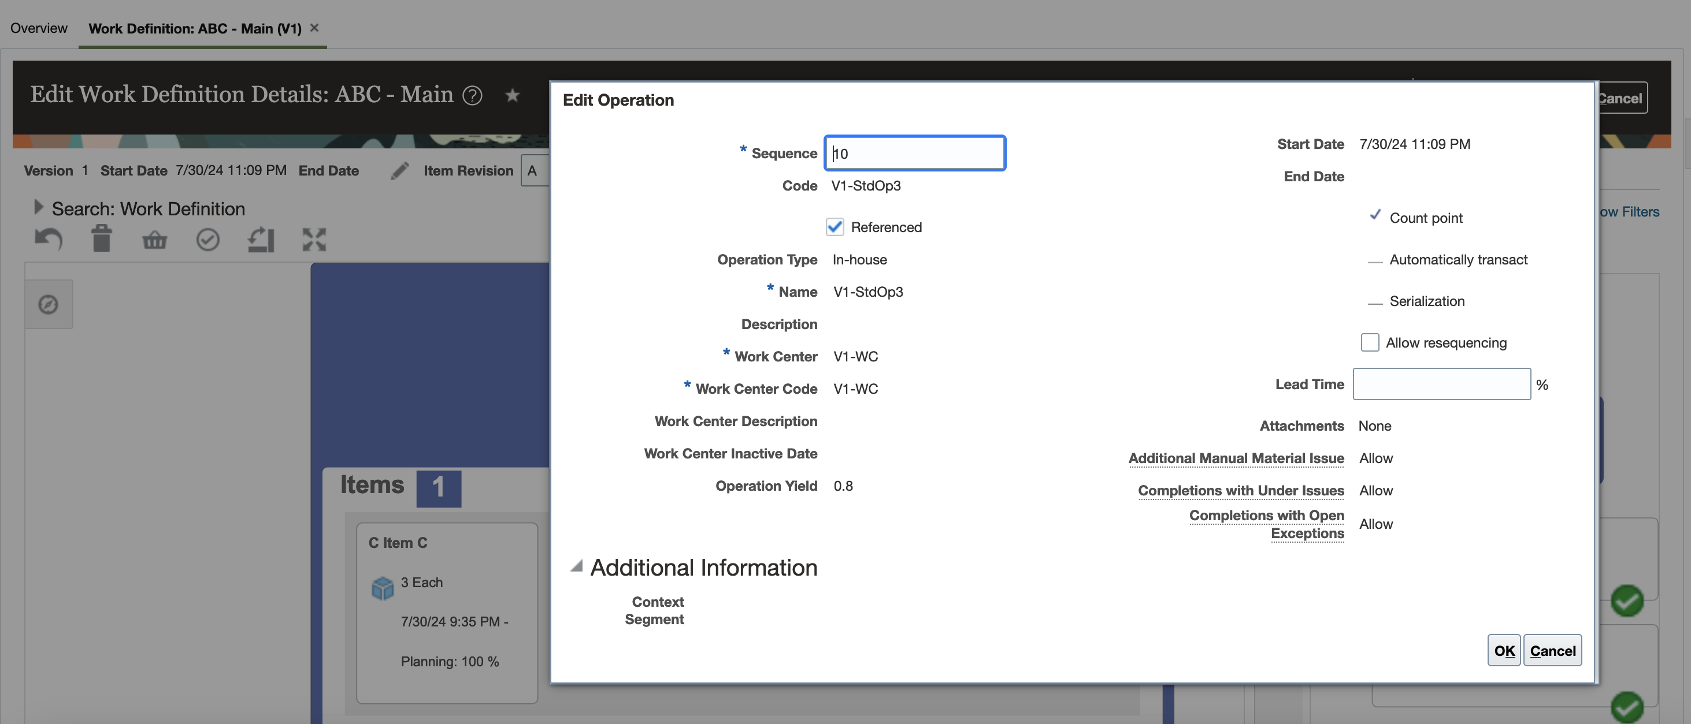Select the C Item C card
This screenshot has width=1691, height=724.
pyautogui.click(x=446, y=613)
